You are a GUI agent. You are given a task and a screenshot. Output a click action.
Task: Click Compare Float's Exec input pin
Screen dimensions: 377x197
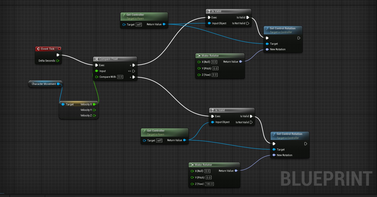click(97, 65)
